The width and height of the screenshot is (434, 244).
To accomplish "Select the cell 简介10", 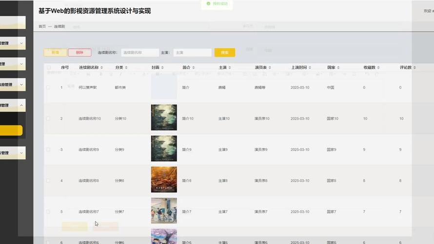I will tap(188, 119).
